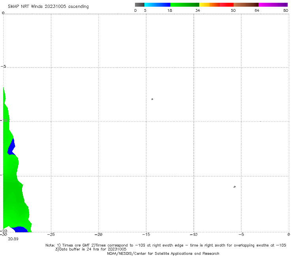Click the upper blue wind patch in the swath

click(11, 147)
